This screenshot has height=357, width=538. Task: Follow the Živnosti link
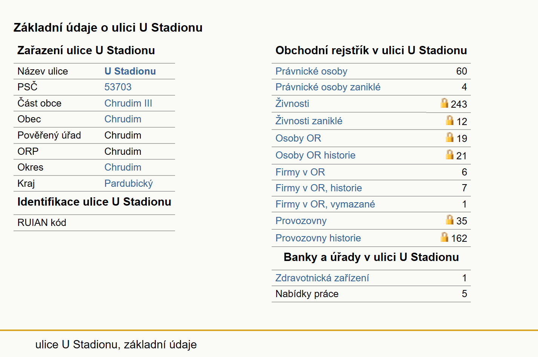(x=292, y=103)
